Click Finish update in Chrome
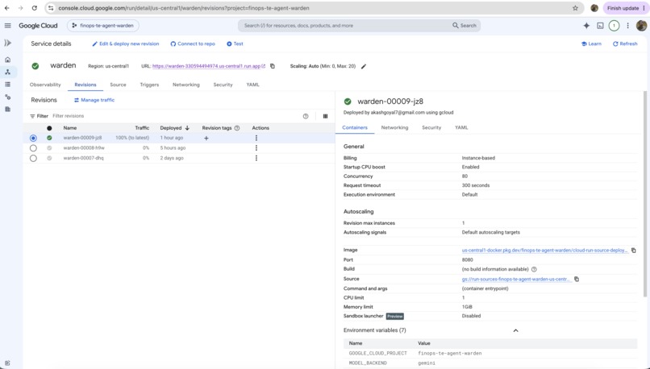The height and width of the screenshot is (369, 650). (x=623, y=8)
